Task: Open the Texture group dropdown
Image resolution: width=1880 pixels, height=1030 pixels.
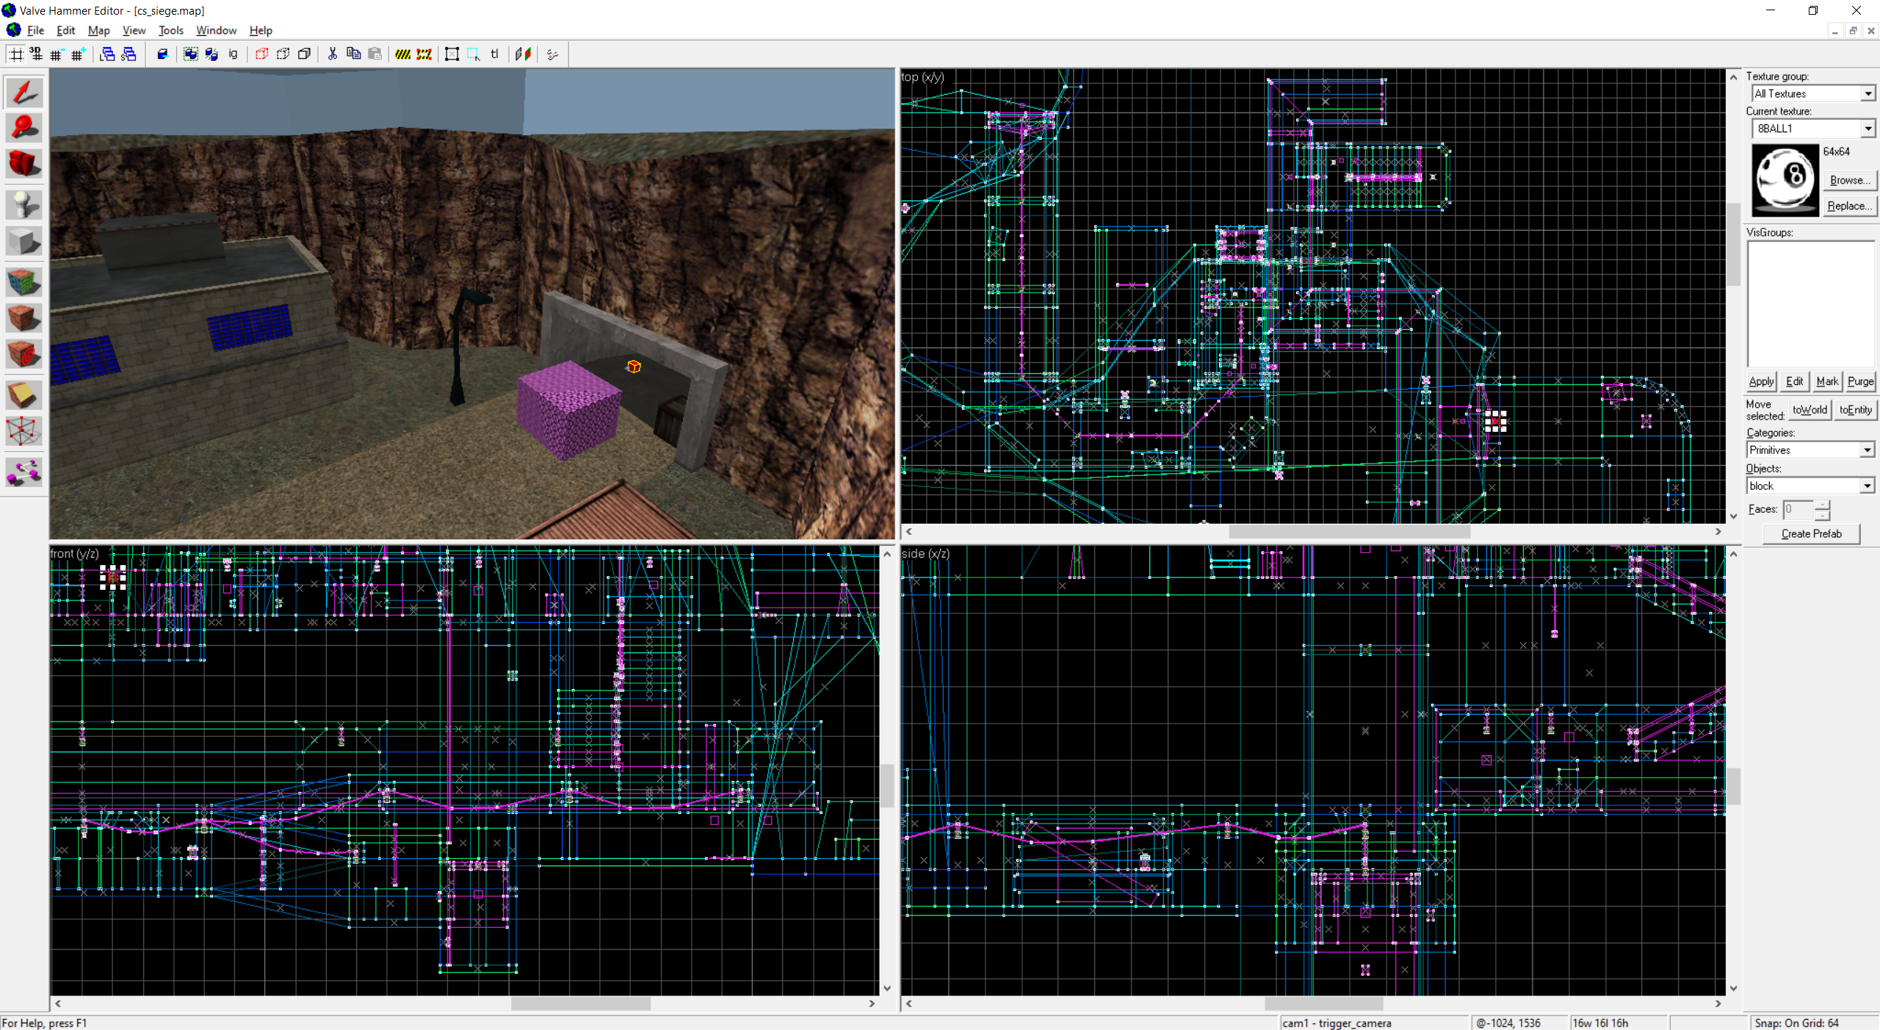Action: click(1868, 93)
